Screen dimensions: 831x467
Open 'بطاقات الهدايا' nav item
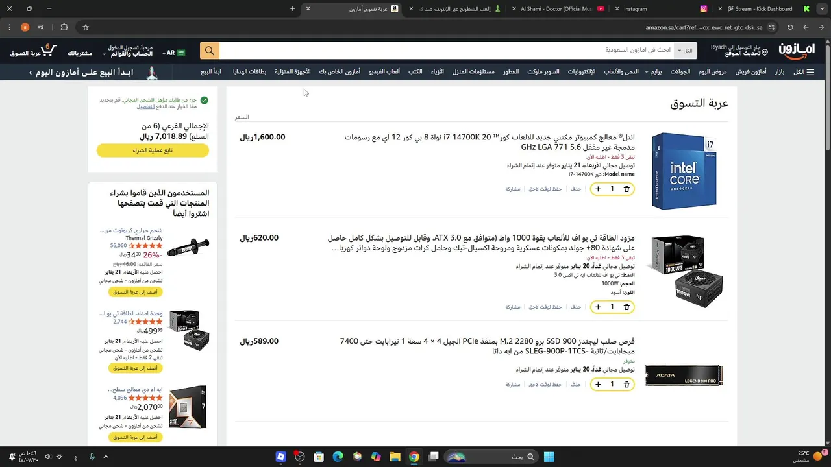250,72
